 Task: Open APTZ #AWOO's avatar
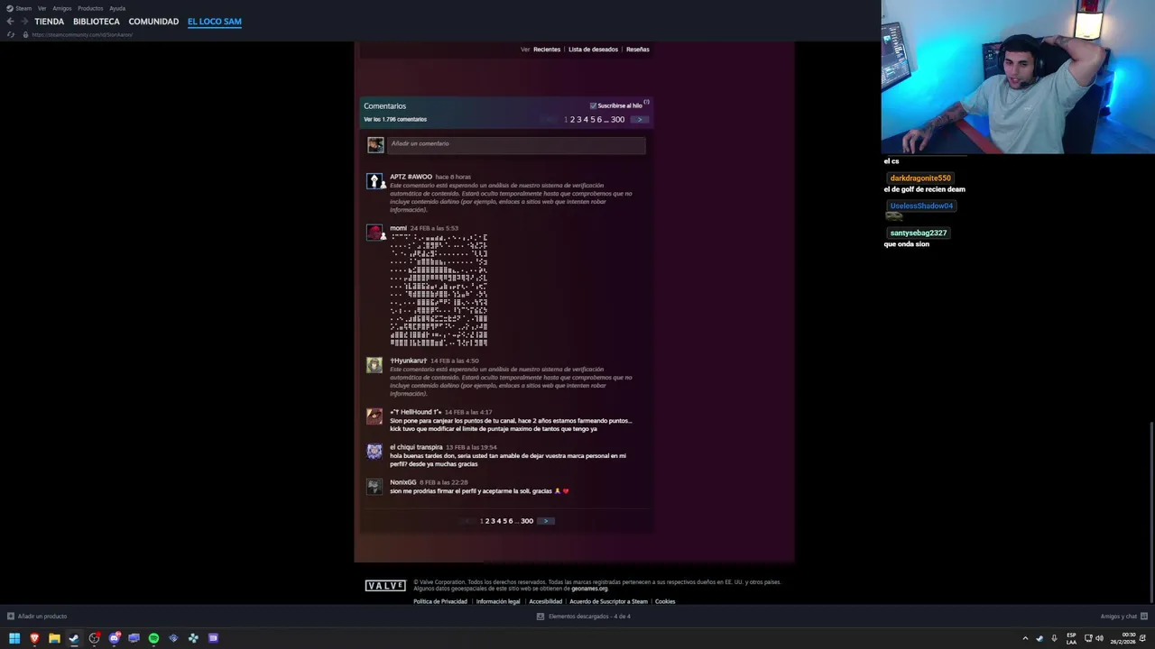tap(374, 181)
